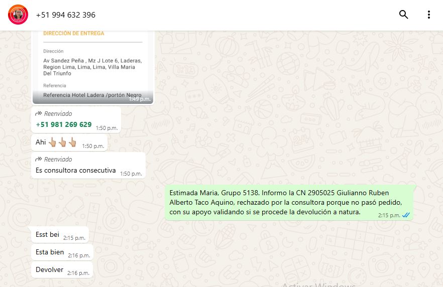Select the 'Es consultora consecutiva' message text
Viewport: 443px width, 287px height.
(75, 170)
